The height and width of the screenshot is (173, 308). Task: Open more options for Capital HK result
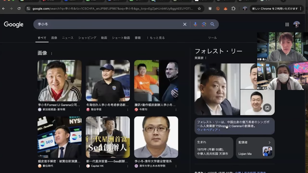click(128, 166)
